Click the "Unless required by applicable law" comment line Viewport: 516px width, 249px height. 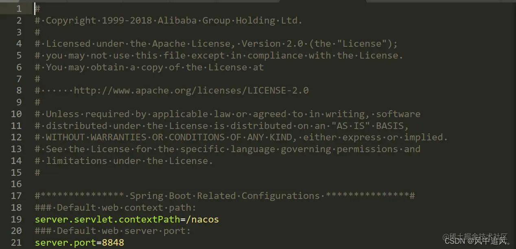point(227,114)
